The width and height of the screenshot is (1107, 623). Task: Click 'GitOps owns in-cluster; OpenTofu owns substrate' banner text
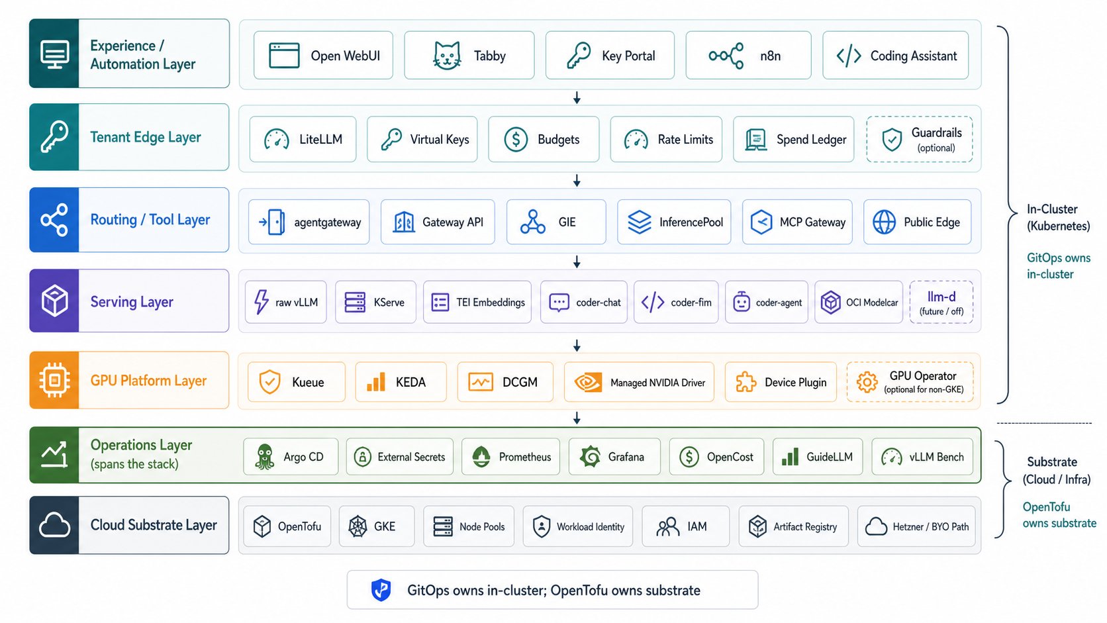[x=553, y=591]
